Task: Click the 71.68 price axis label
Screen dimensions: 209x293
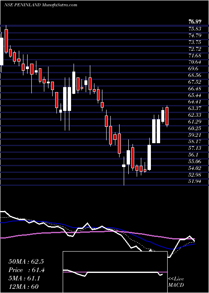Action: point(195,55)
